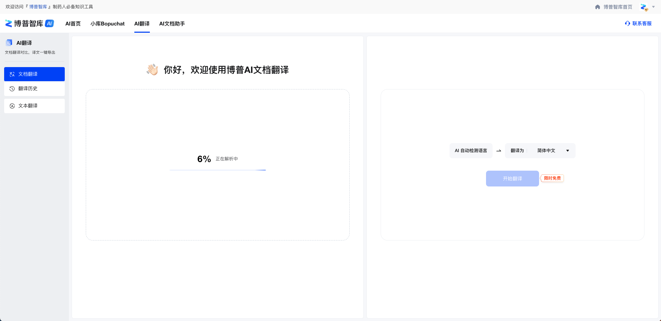Viewport: 661px width, 321px height.
Task: Open the AI首页 tab
Action: pos(73,23)
